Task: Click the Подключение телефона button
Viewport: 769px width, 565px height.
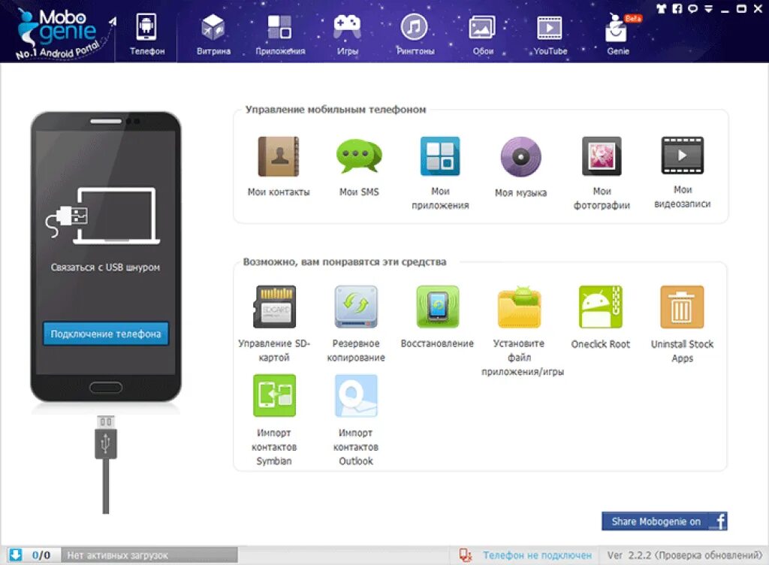Action: pyautogui.click(x=105, y=334)
